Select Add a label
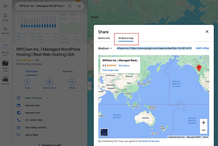 (x=31, y=135)
